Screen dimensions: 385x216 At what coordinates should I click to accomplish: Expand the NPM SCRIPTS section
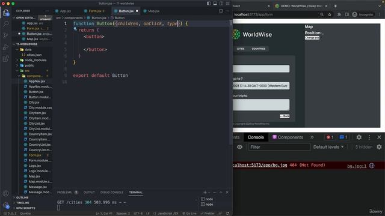tap(25, 208)
